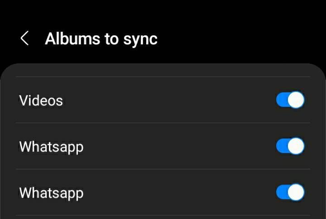
Task: Click the blue track of the Videos switch
Action: pyautogui.click(x=282, y=100)
